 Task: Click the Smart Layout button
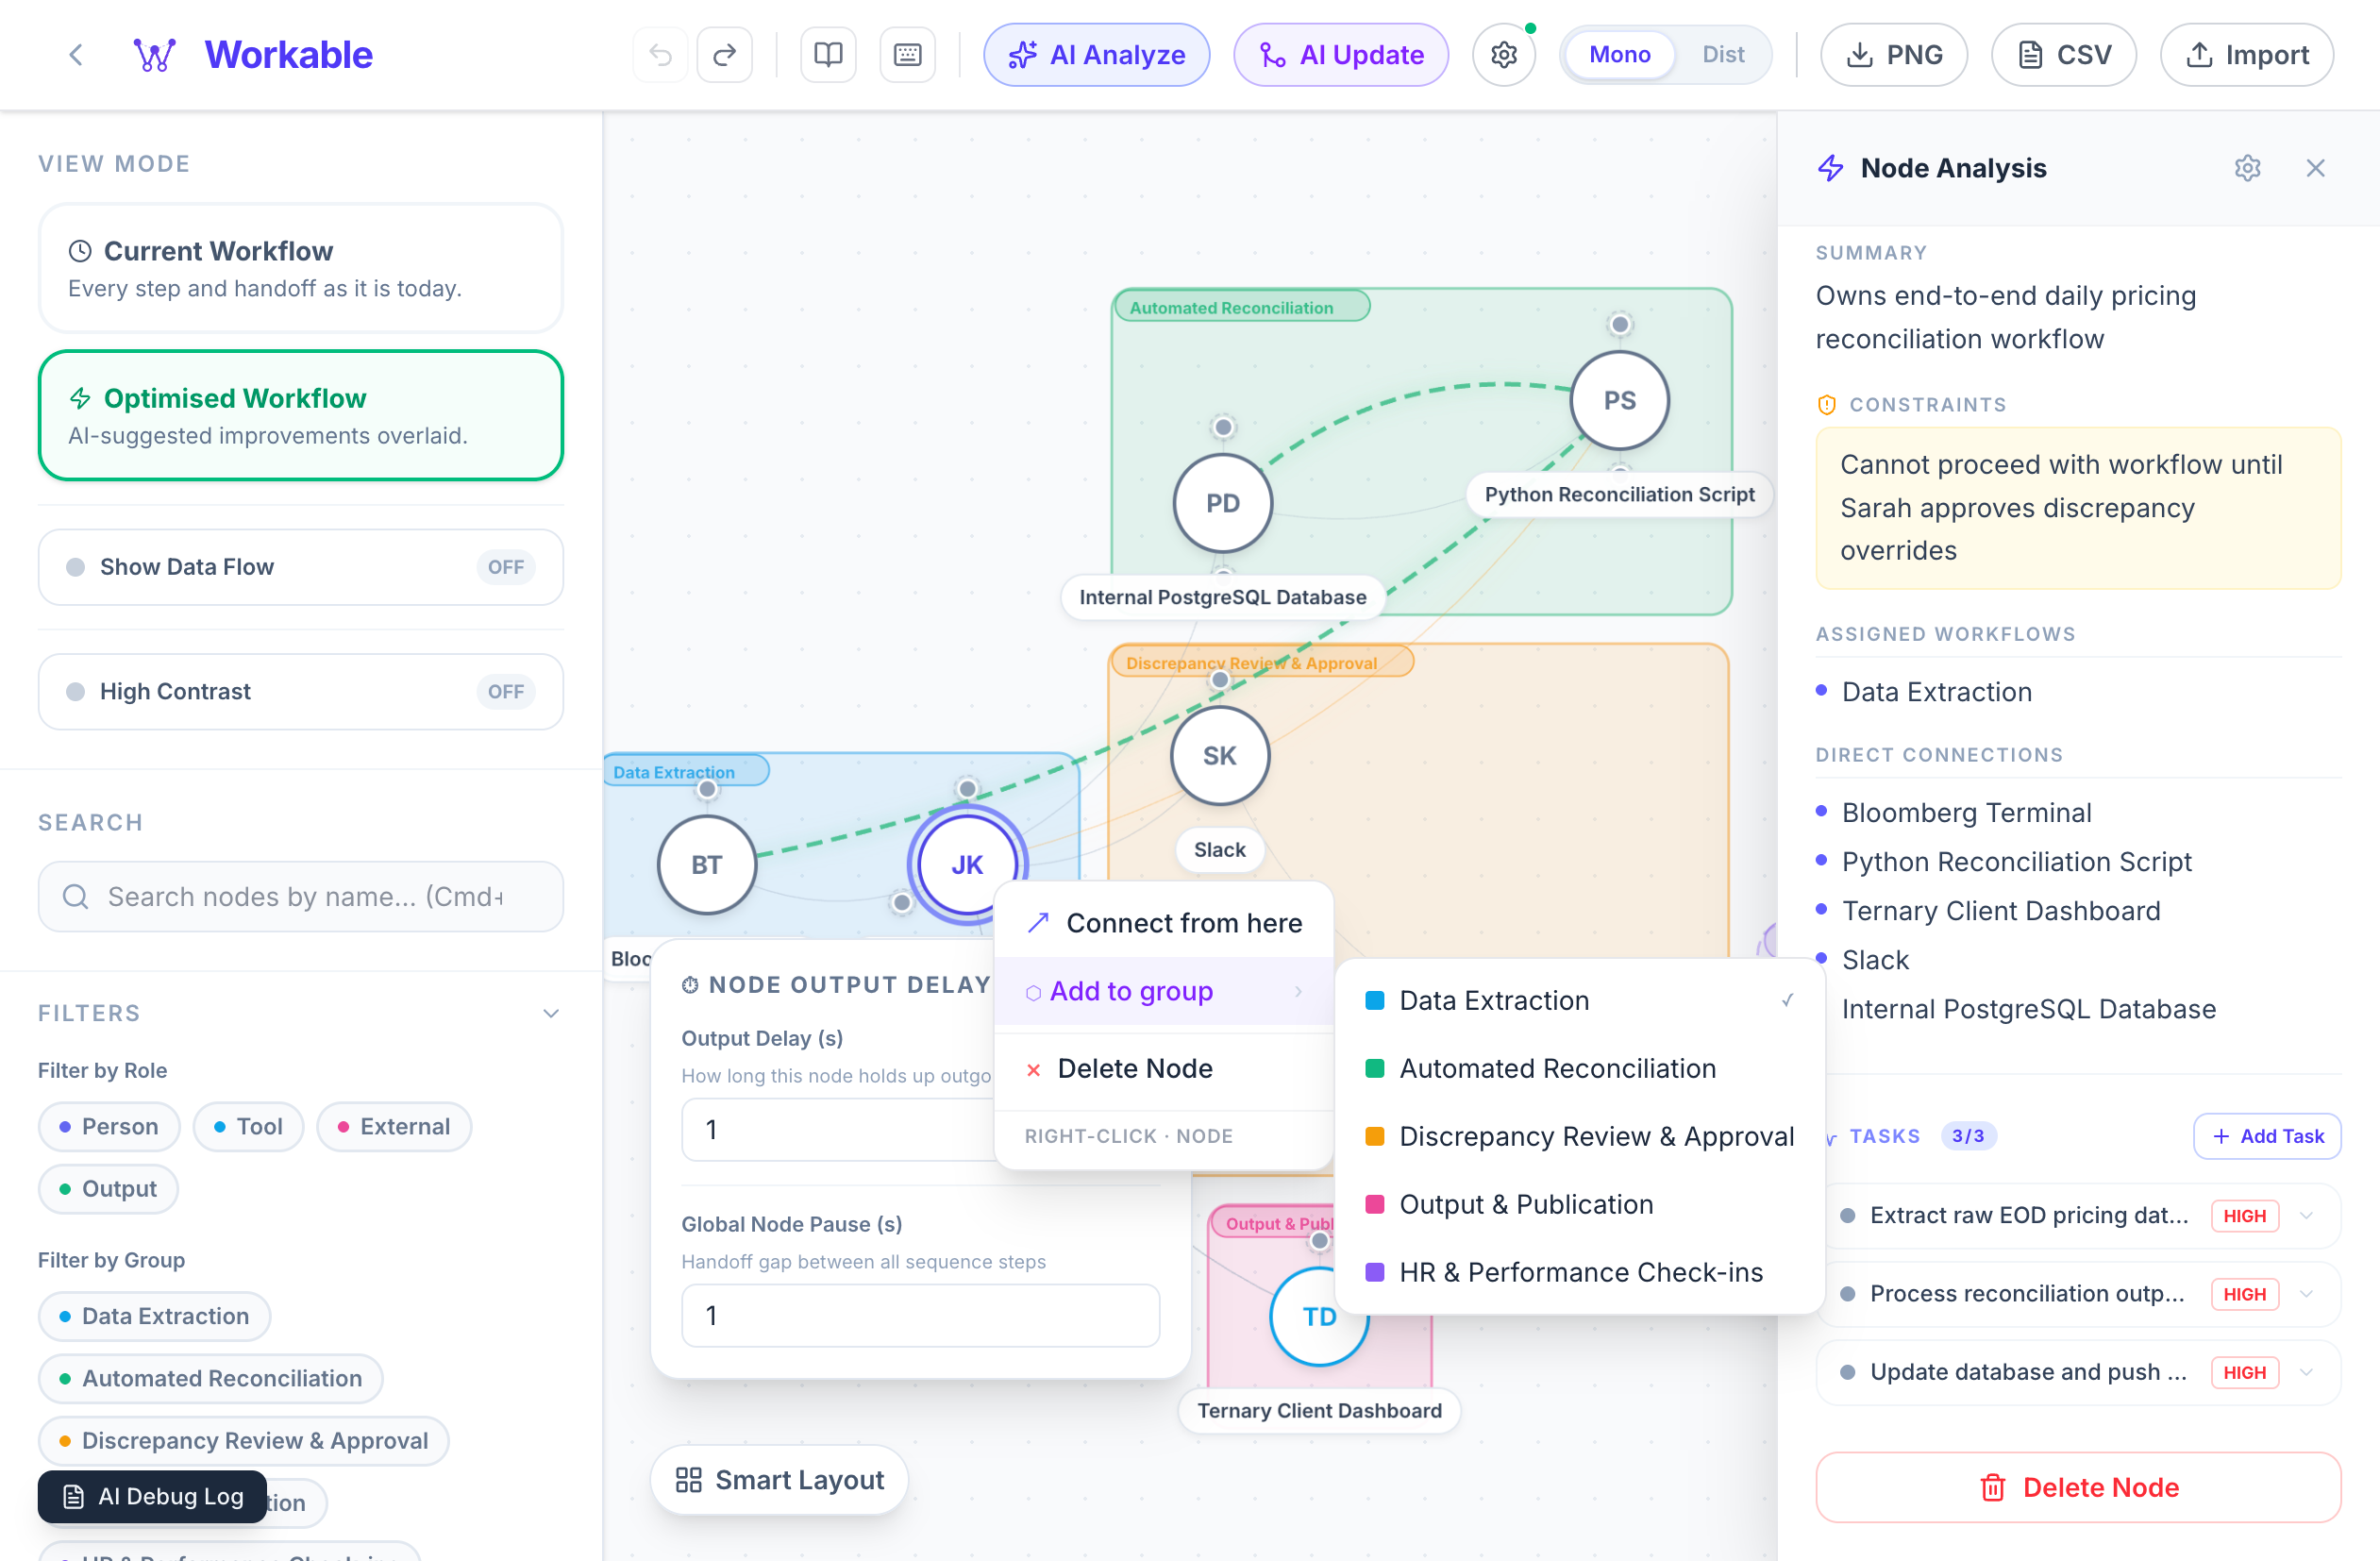tap(780, 1480)
